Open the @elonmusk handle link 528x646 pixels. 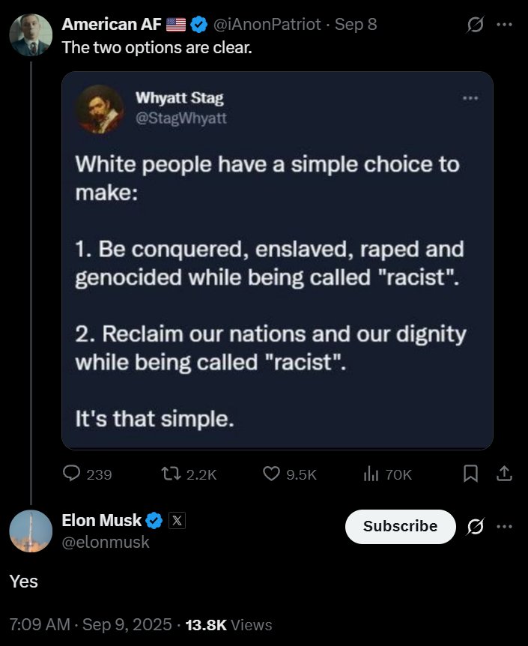click(106, 542)
